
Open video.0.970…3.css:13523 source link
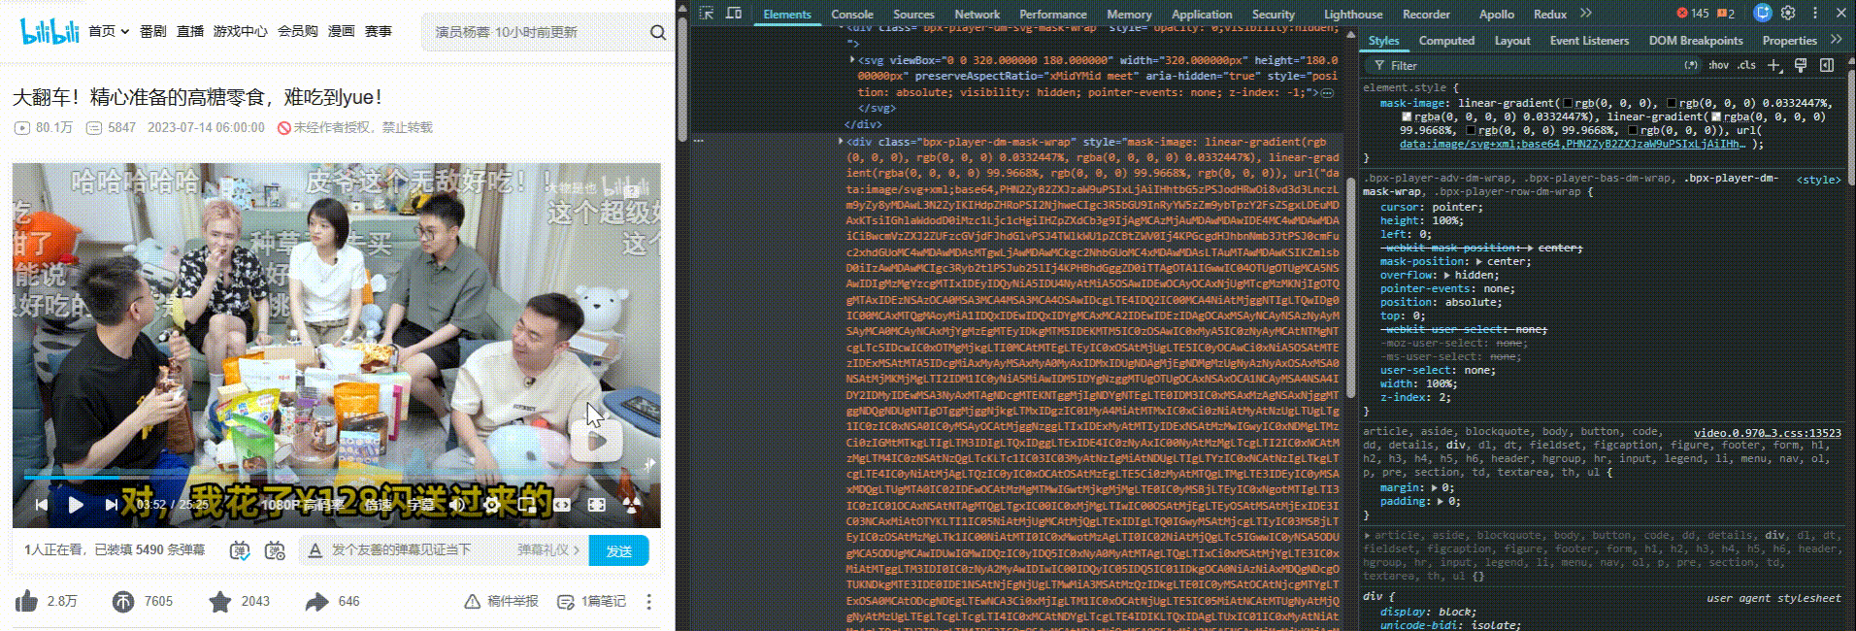click(1767, 433)
